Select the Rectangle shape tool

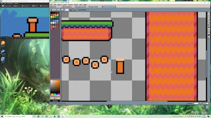[209, 32]
